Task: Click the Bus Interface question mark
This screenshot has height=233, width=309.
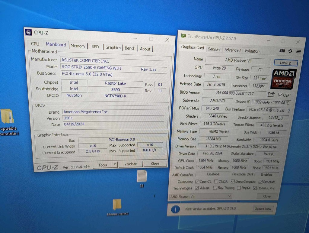Action: coord(289,111)
